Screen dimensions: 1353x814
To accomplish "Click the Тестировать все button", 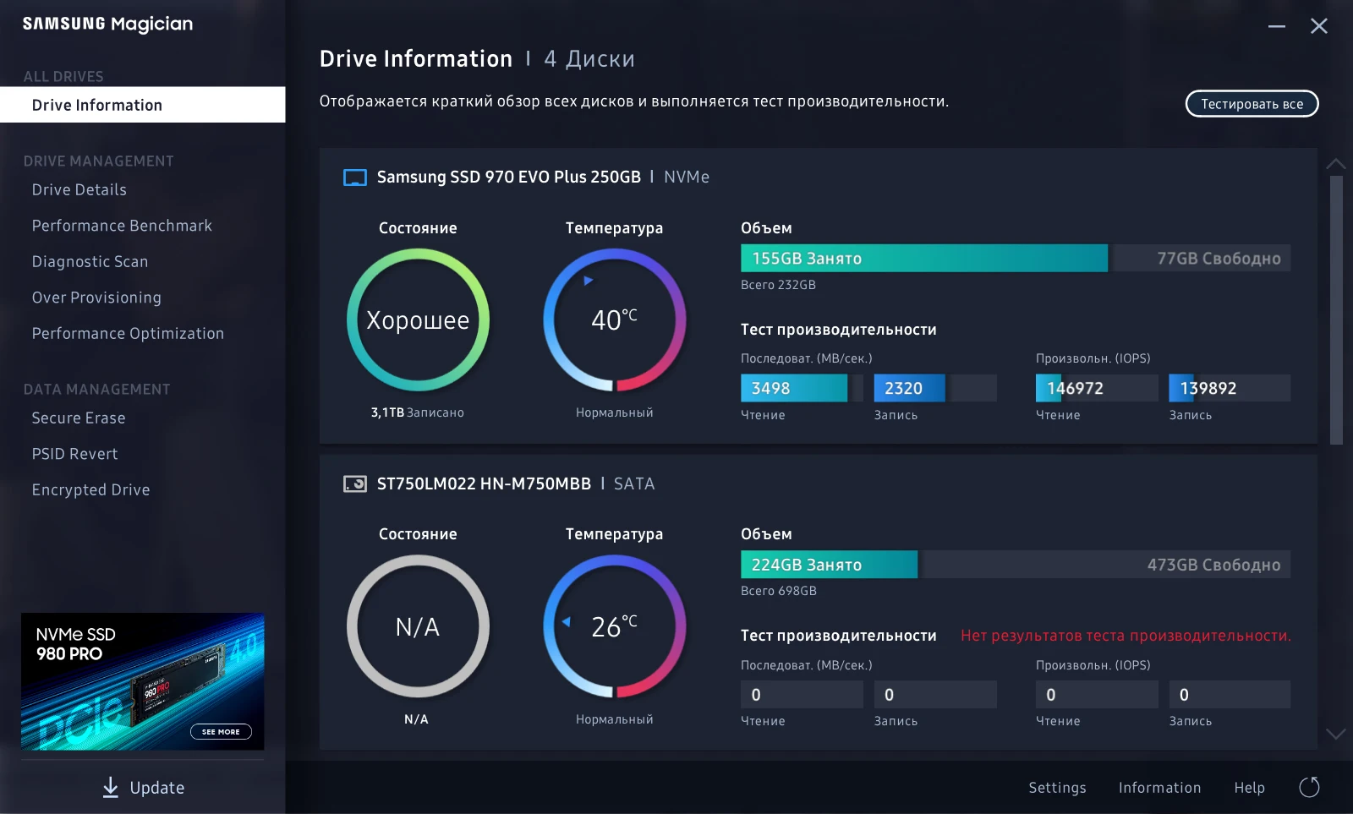I will pos(1252,104).
